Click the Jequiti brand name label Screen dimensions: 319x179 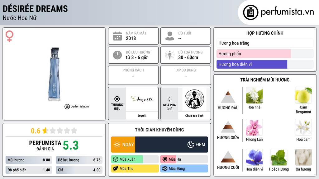point(142,116)
